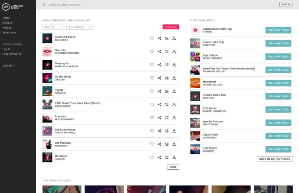Image resolution: width=299 pixels, height=193 pixels.
Task: Share the track The Promise
Action: click(159, 144)
